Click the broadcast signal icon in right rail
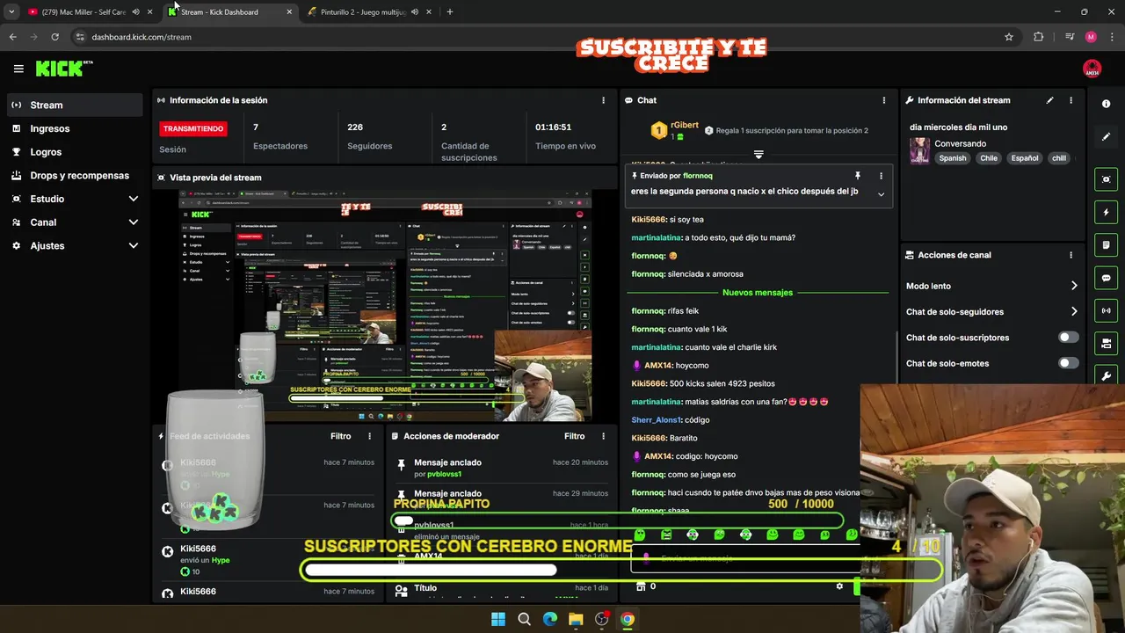1125x633 pixels. tap(1106, 310)
